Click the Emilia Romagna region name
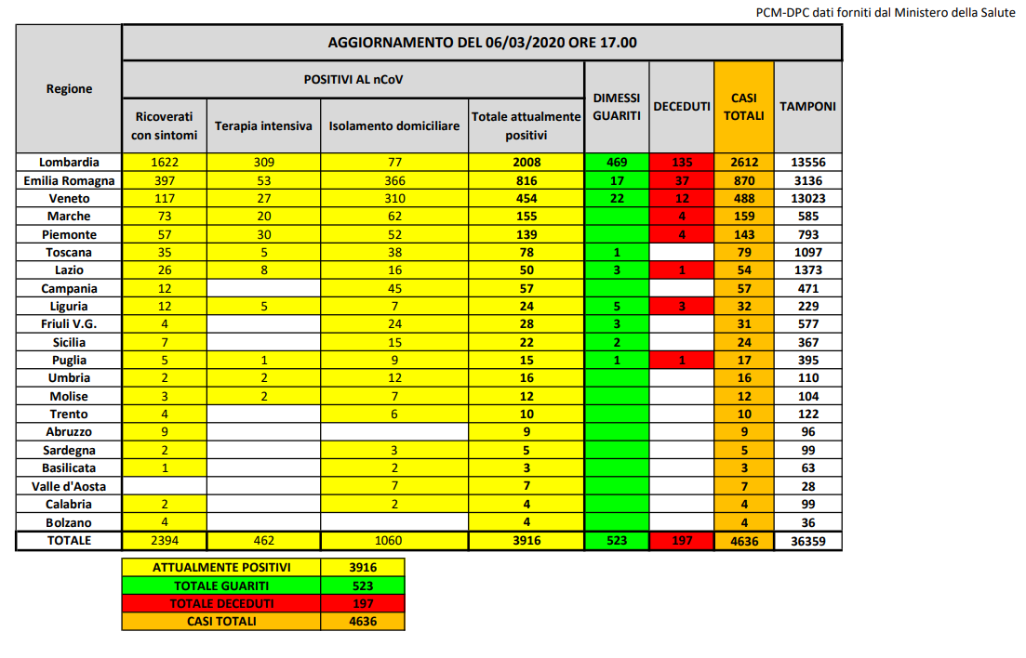 click(x=69, y=180)
